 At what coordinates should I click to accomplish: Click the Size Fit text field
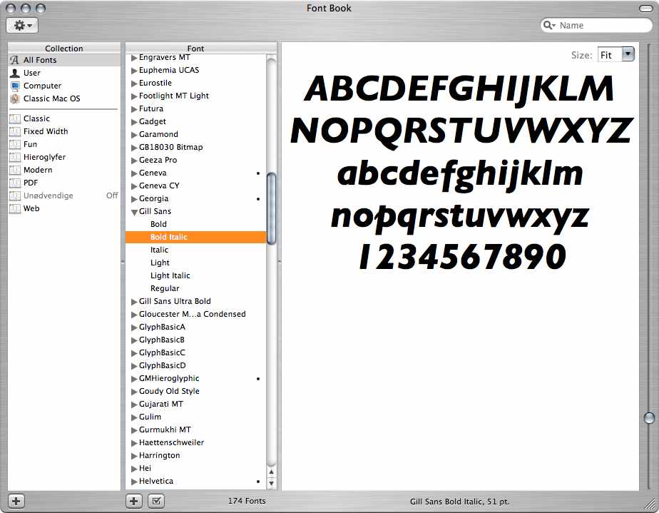[609, 55]
